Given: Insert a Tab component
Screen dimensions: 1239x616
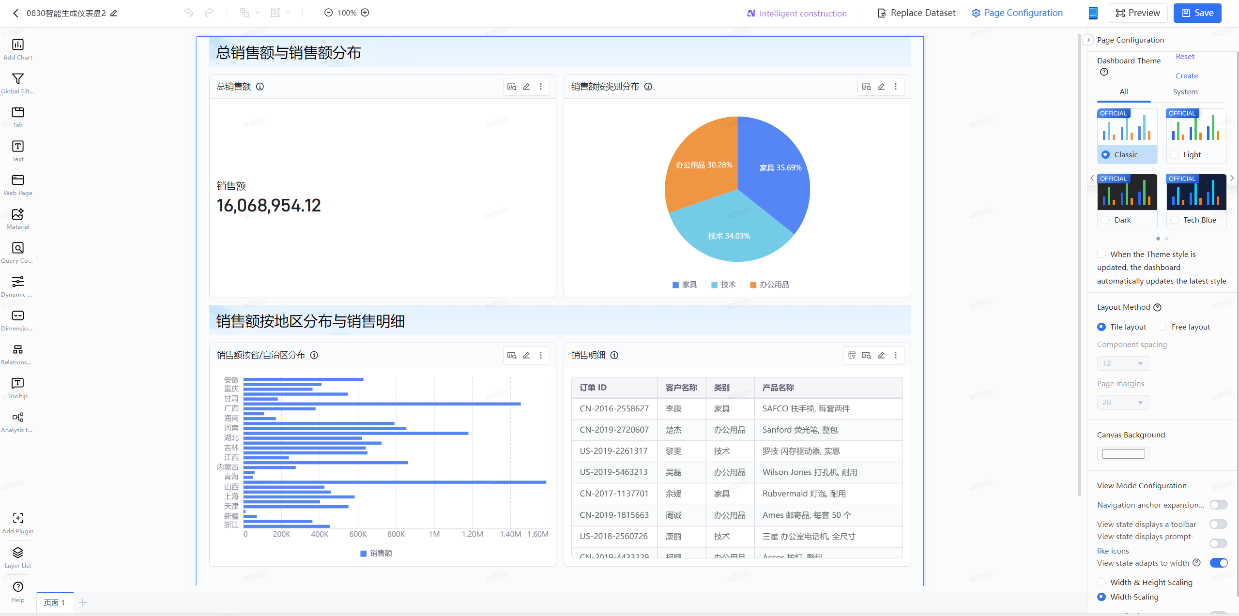Looking at the screenshot, I should [x=18, y=118].
